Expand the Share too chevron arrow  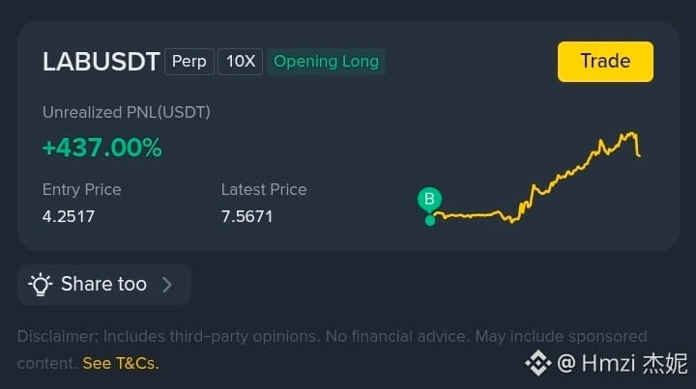coord(167,285)
